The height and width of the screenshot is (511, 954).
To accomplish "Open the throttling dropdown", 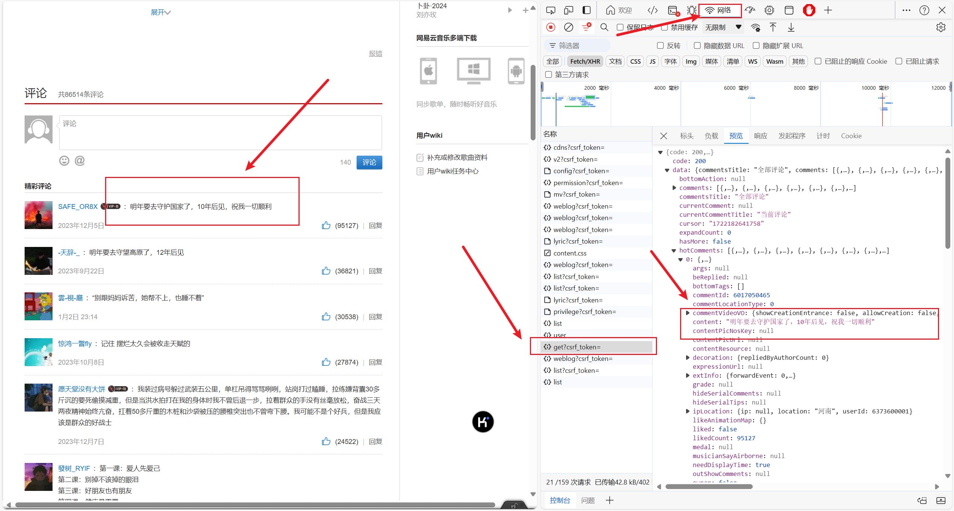I will point(723,27).
